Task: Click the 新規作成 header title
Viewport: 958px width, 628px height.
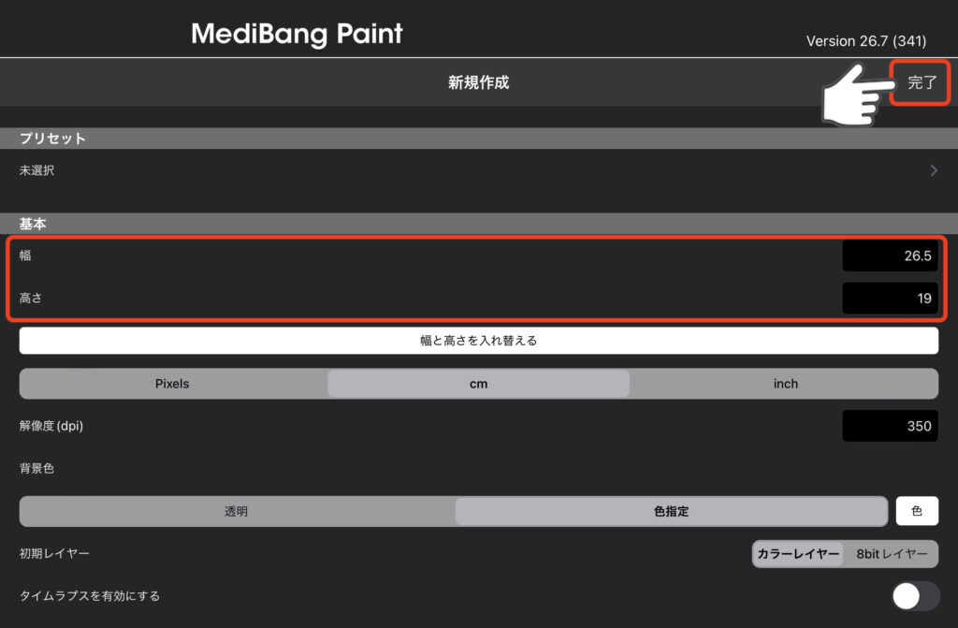Action: pyautogui.click(x=478, y=82)
